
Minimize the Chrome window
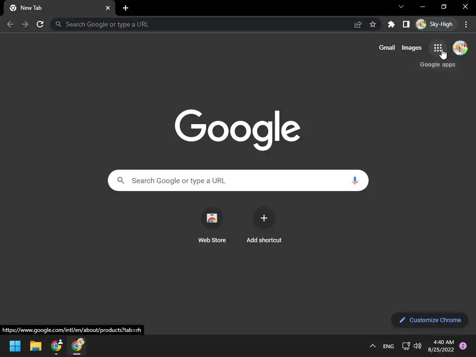(x=422, y=7)
